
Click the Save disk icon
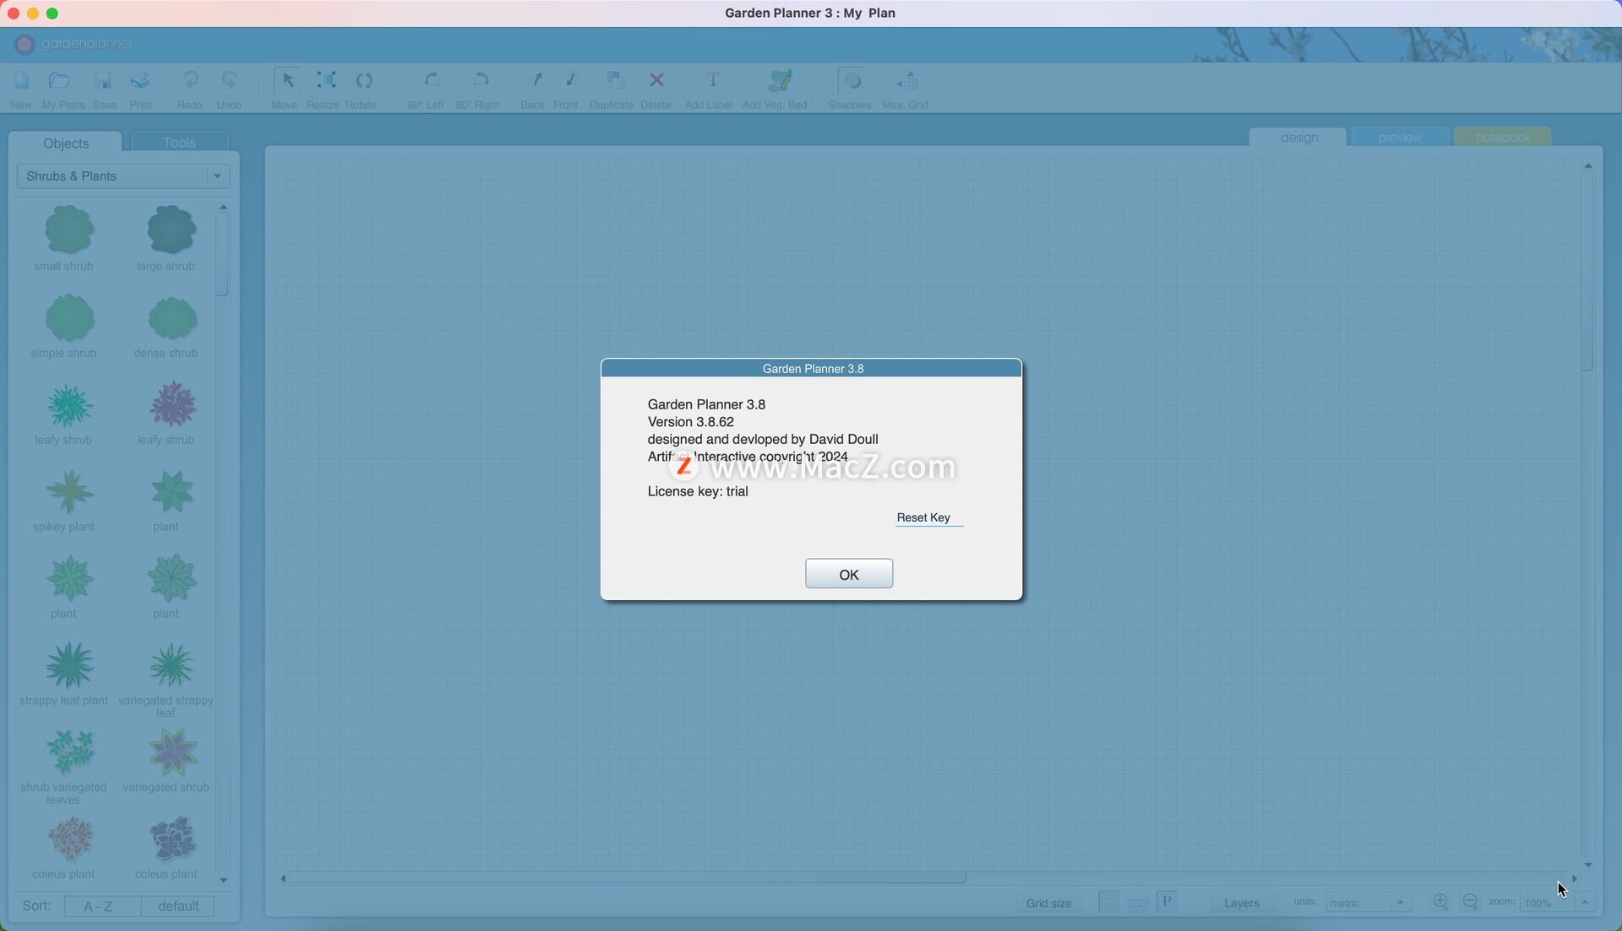click(103, 81)
